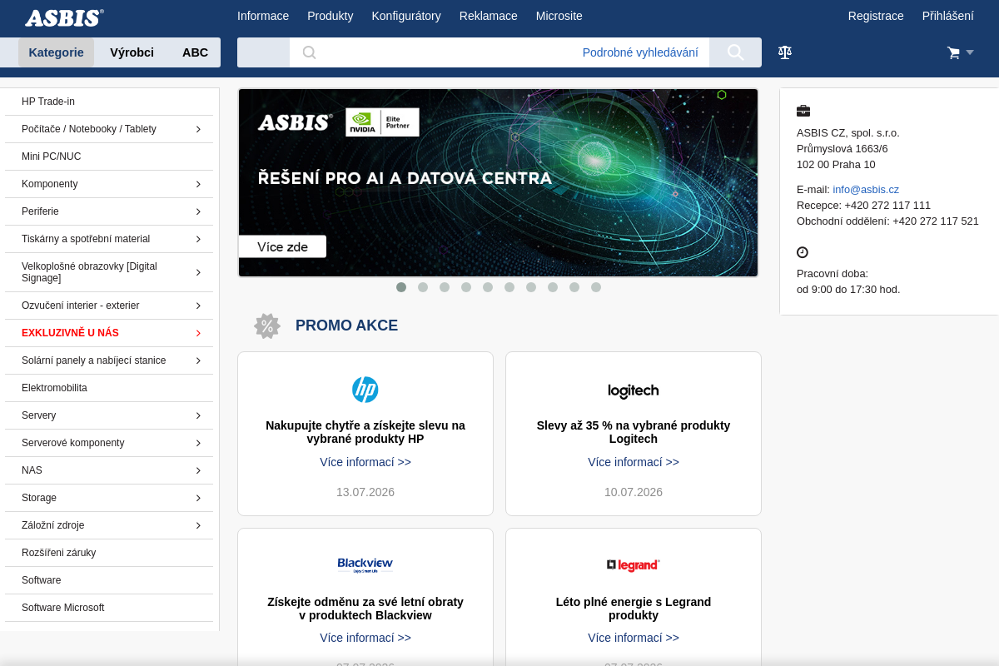
Task: Expand Počítače / Notebooky / Tablety category
Action: point(198,129)
